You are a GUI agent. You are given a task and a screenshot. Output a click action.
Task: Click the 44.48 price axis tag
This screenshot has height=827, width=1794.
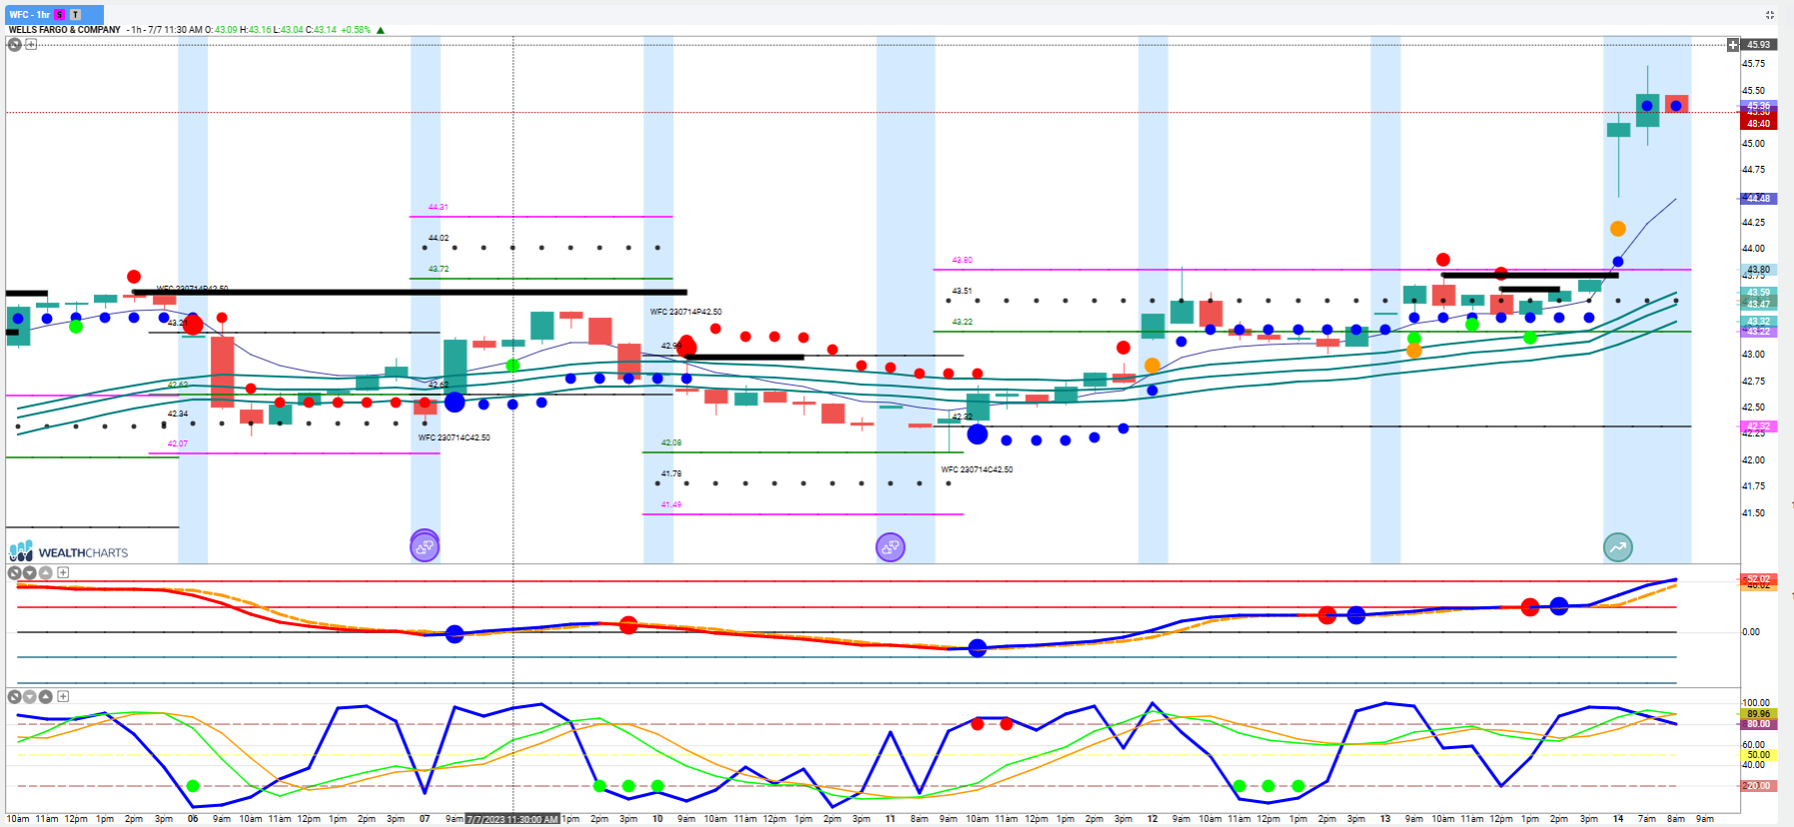[x=1759, y=198]
